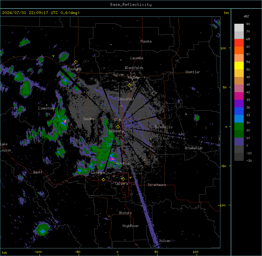Select the yellow diamond marker east of Cochrane
This screenshot has height=256, width=262.
pyautogui.click(x=103, y=179)
